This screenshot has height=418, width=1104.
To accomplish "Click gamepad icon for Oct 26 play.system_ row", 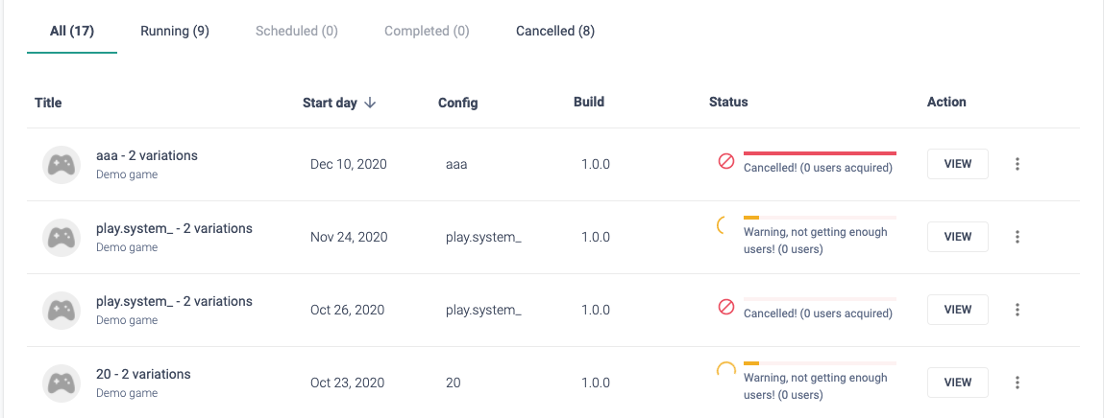I will click(61, 311).
